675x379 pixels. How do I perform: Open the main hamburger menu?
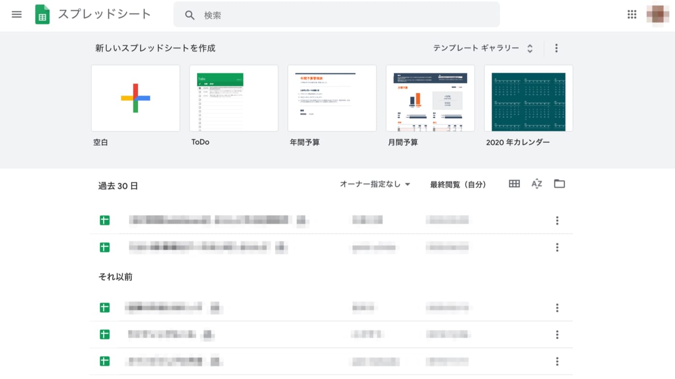pyautogui.click(x=17, y=14)
